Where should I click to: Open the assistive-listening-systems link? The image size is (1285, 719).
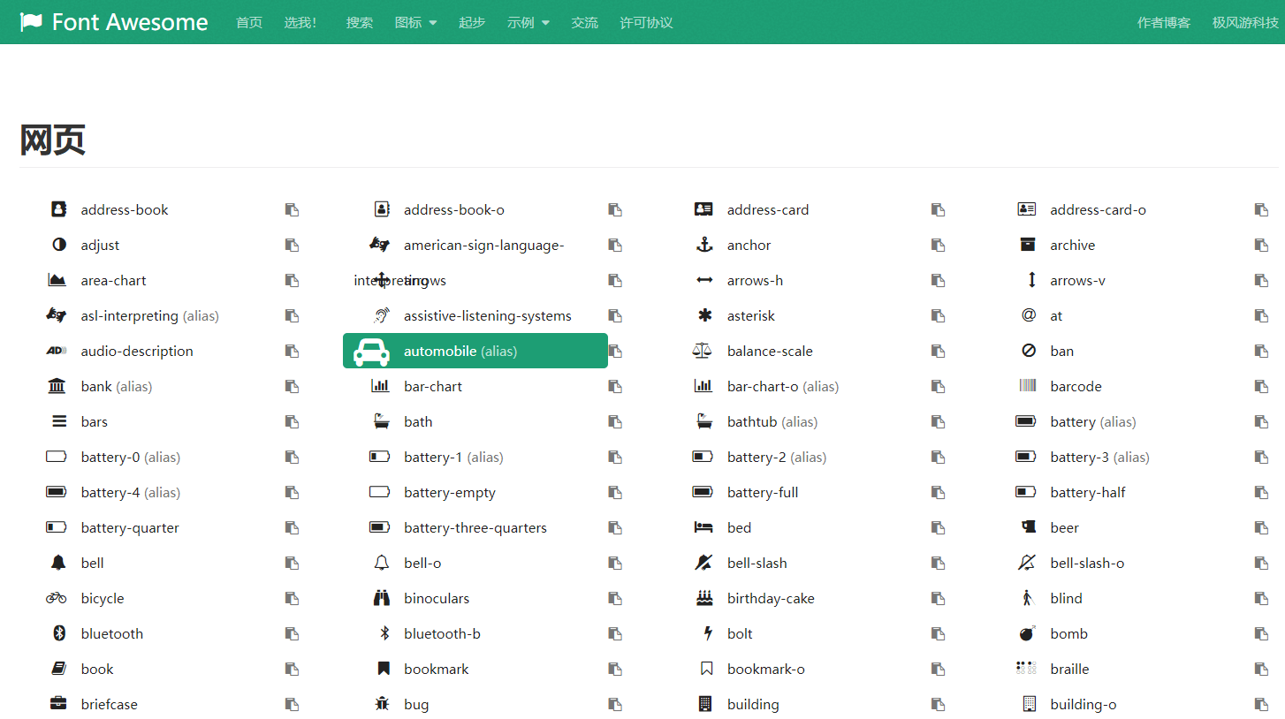click(488, 315)
